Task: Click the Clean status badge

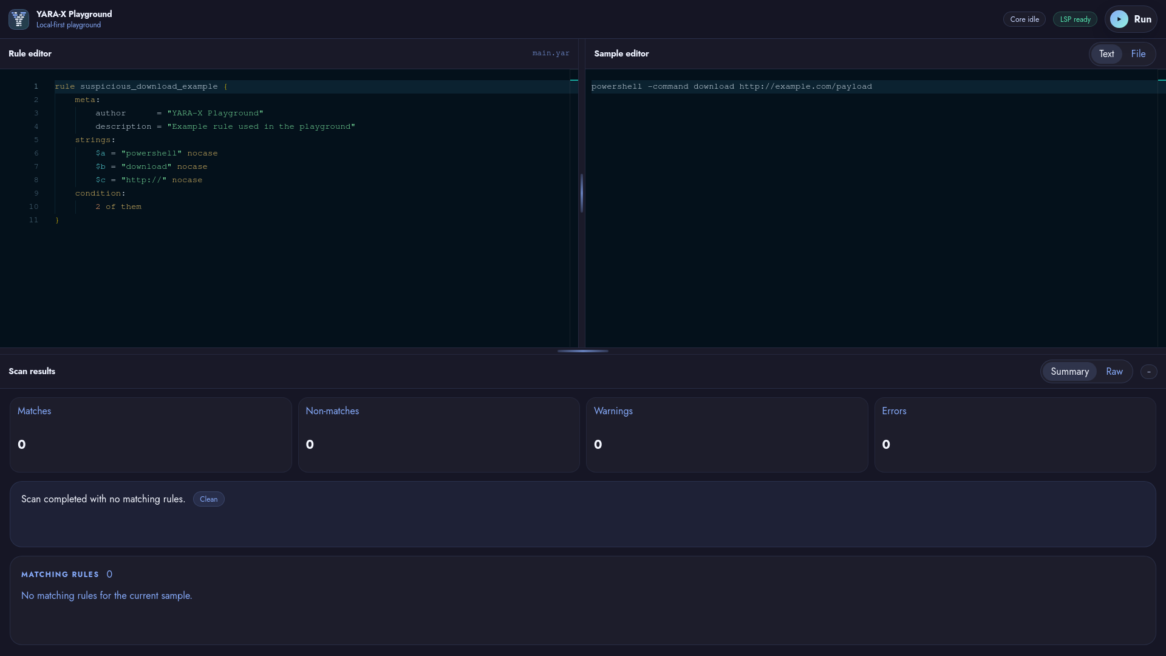Action: click(x=208, y=499)
